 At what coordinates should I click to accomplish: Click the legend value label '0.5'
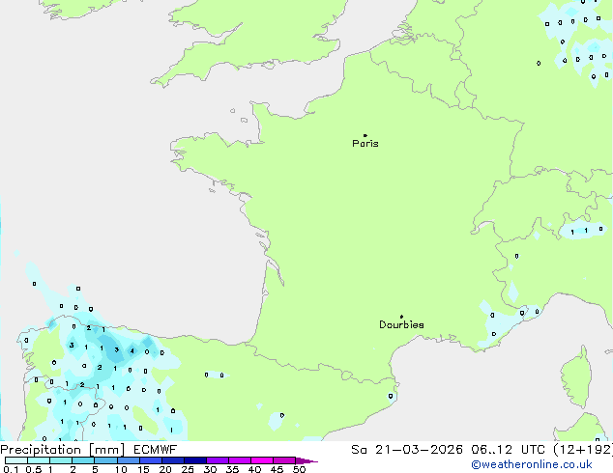click(34, 469)
